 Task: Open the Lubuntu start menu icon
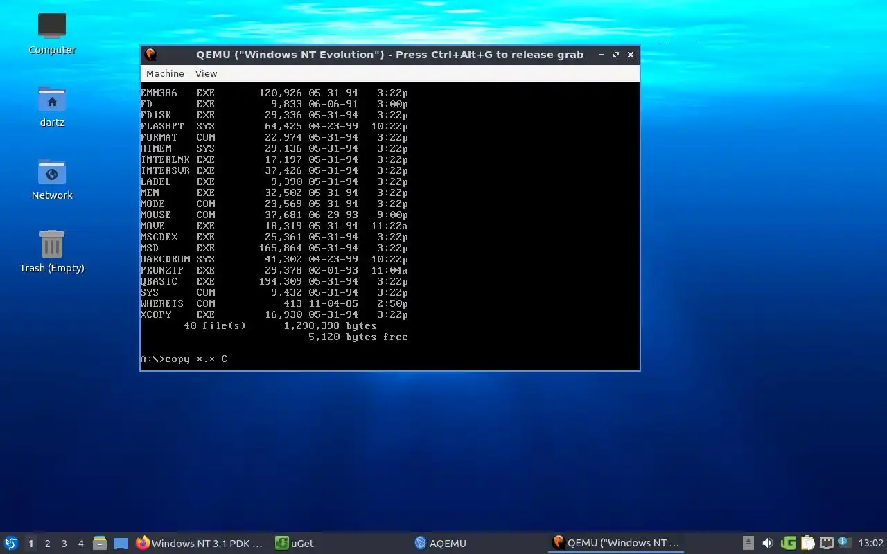[x=11, y=543]
